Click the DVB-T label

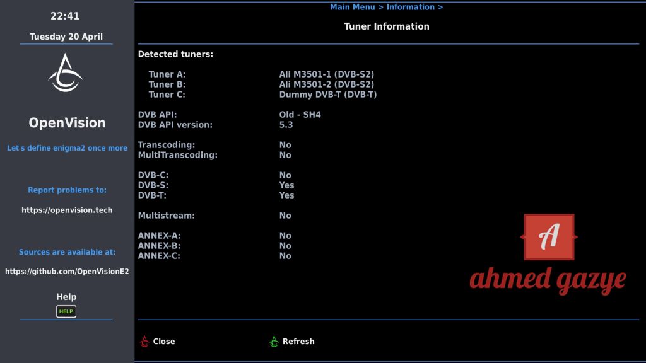152,195
